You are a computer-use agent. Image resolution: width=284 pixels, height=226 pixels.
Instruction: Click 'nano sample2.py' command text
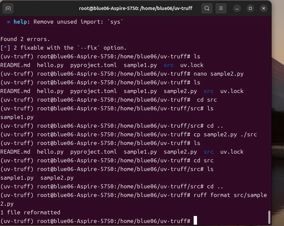pos(218,74)
